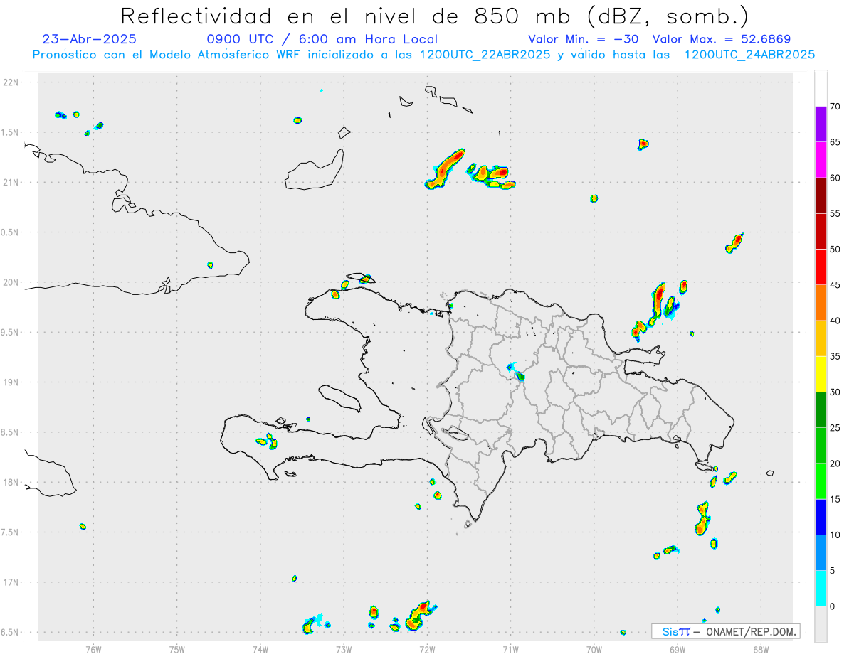Click the magenta 60–65 dBZ color swatch
854x659 pixels.
tap(821, 159)
